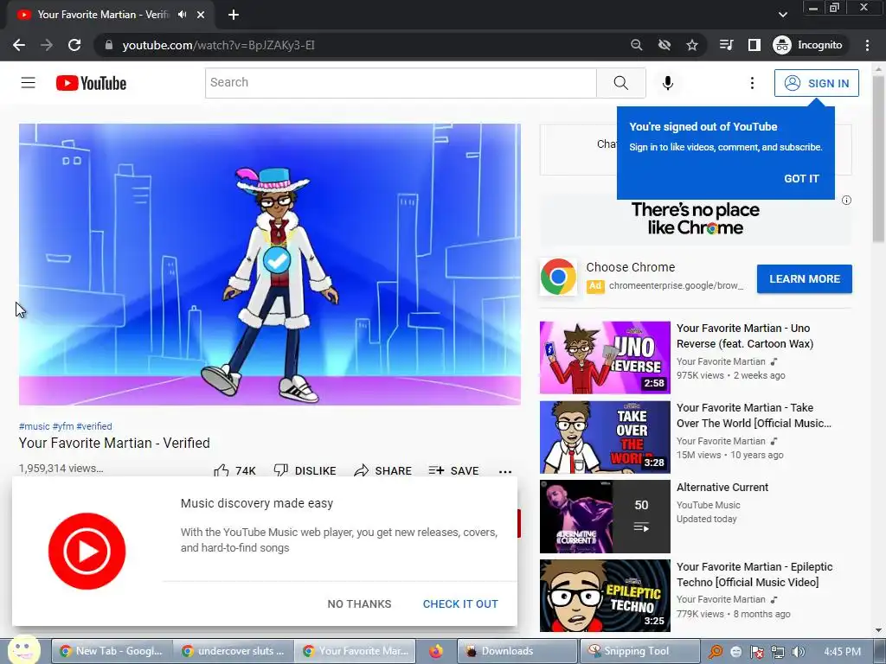The width and height of the screenshot is (886, 664).
Task: Click the Your Favorite Martian - Verified title
Action: click(x=114, y=444)
